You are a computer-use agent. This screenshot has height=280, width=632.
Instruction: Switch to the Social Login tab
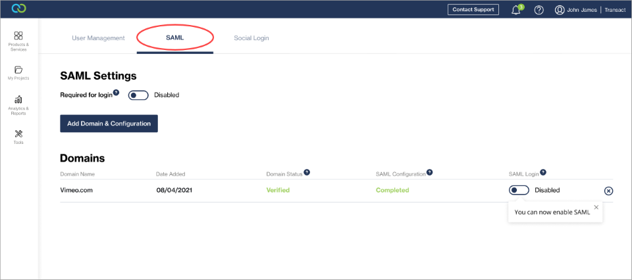[x=251, y=38]
